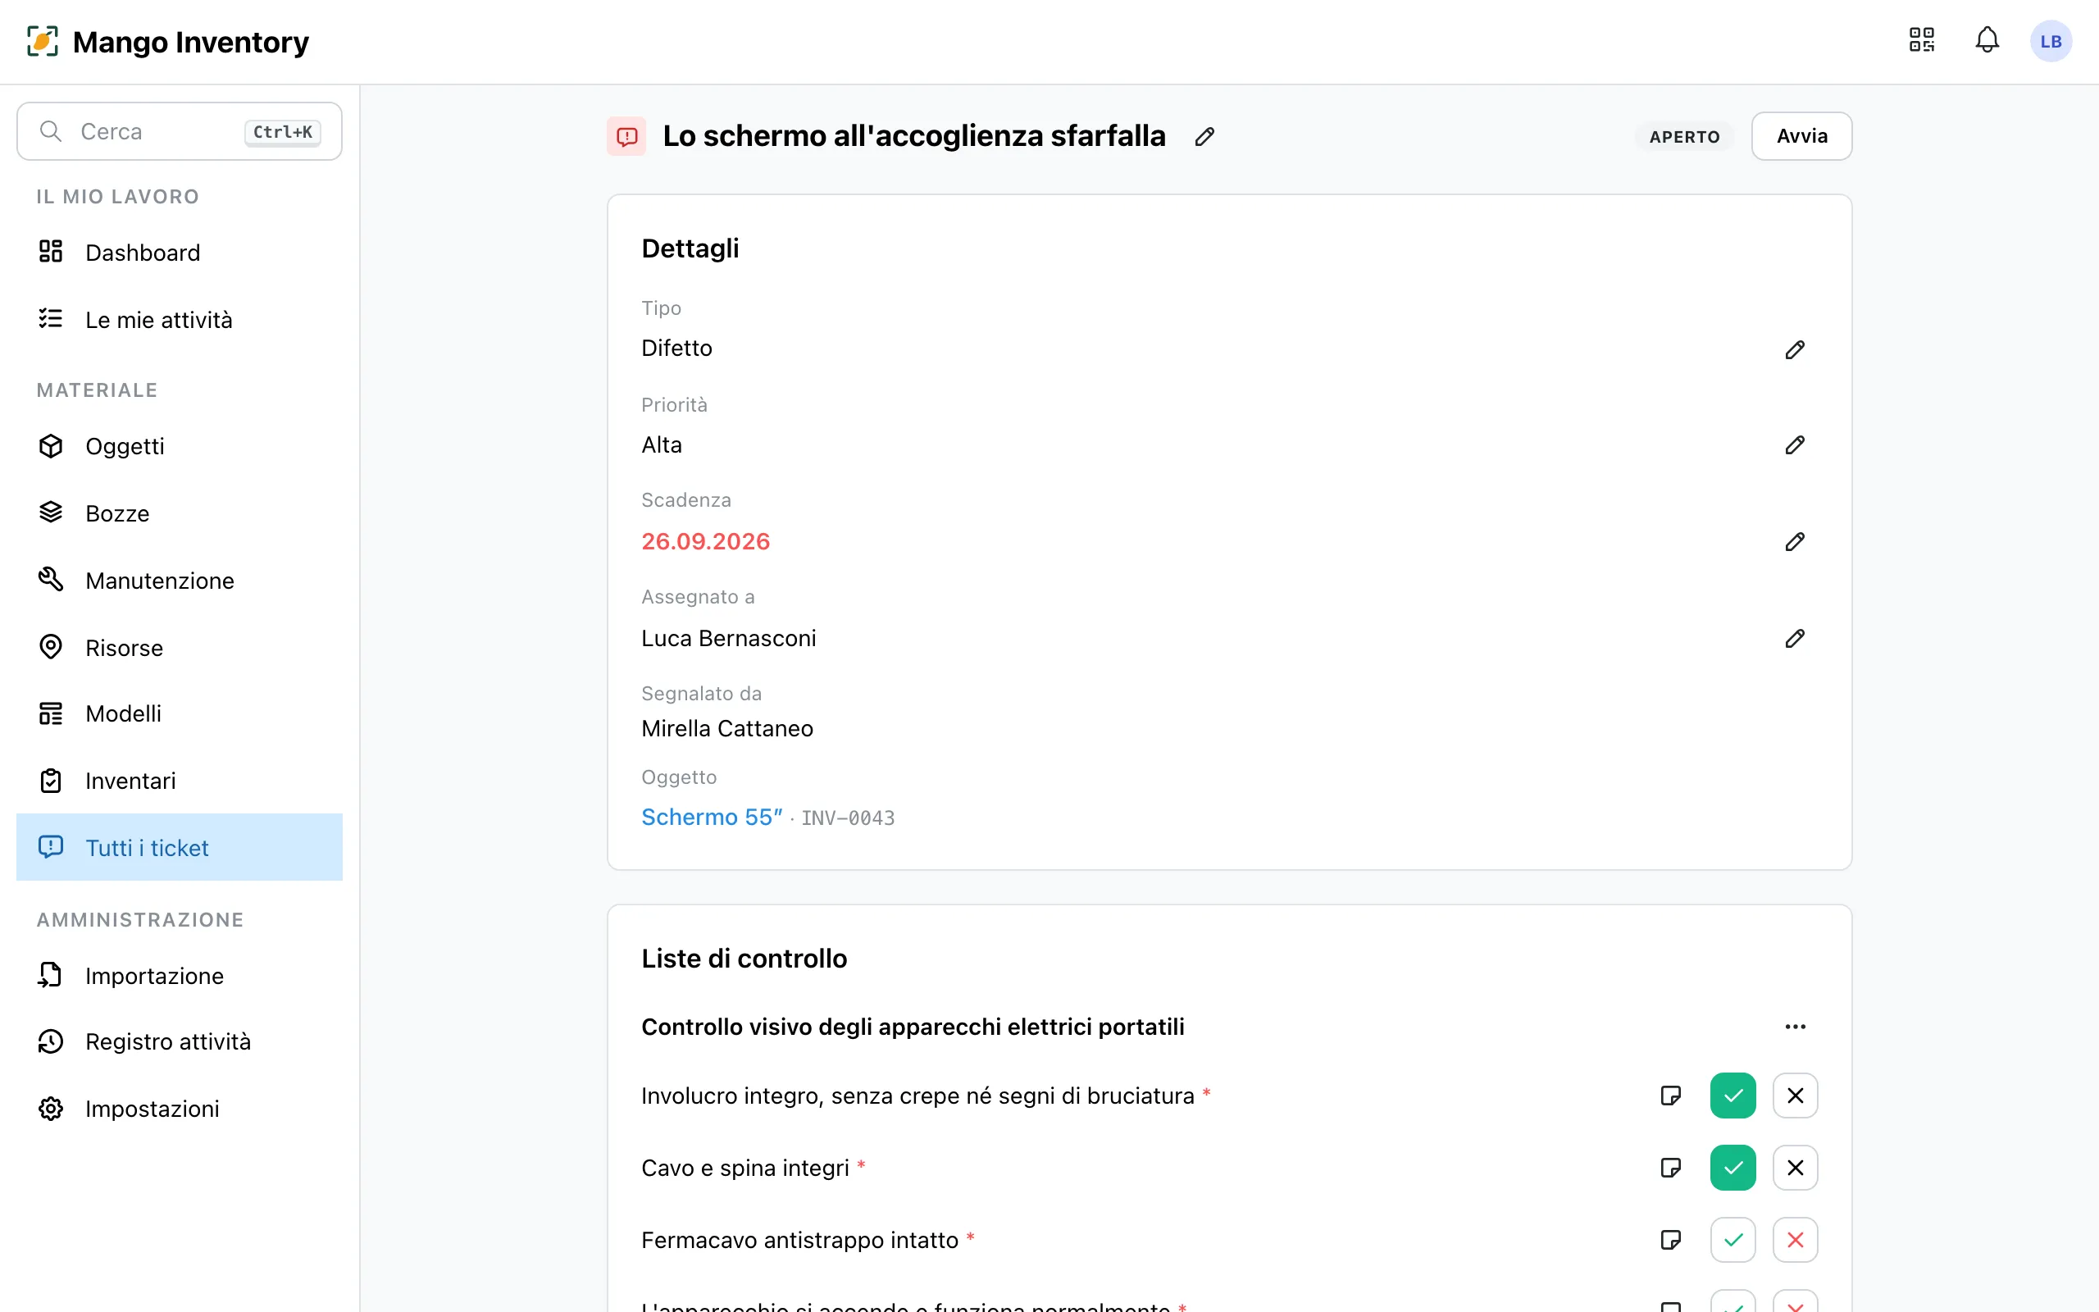Add note to Involucro integro item

(1670, 1095)
